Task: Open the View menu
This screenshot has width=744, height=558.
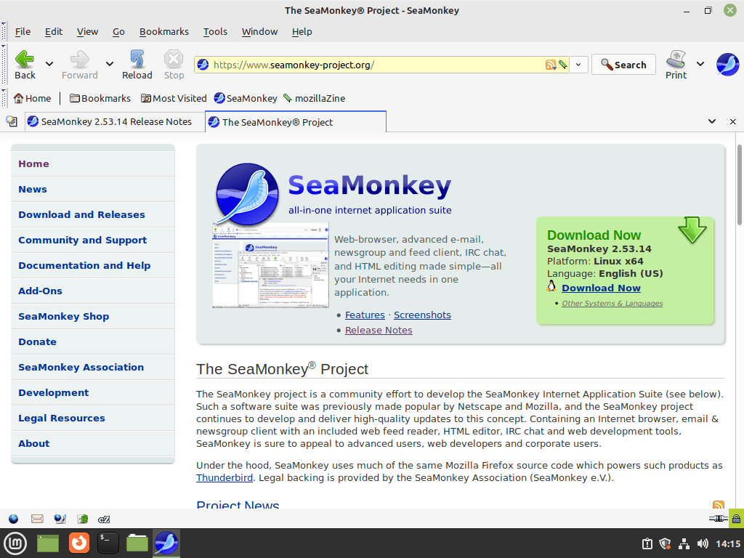Action: 87,32
